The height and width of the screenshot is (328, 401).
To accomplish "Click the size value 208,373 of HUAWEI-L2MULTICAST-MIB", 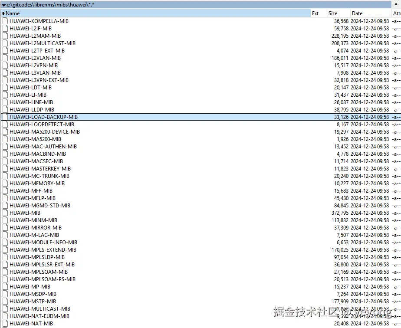I will pyautogui.click(x=340, y=43).
